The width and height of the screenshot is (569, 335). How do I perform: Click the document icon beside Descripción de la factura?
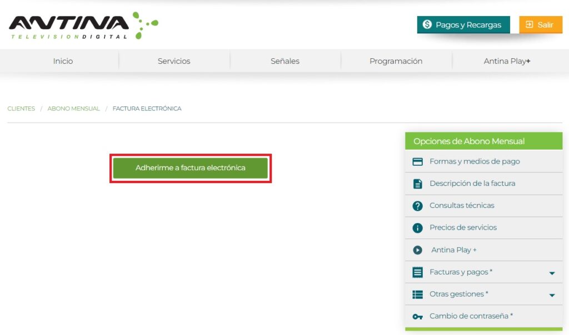coord(418,184)
